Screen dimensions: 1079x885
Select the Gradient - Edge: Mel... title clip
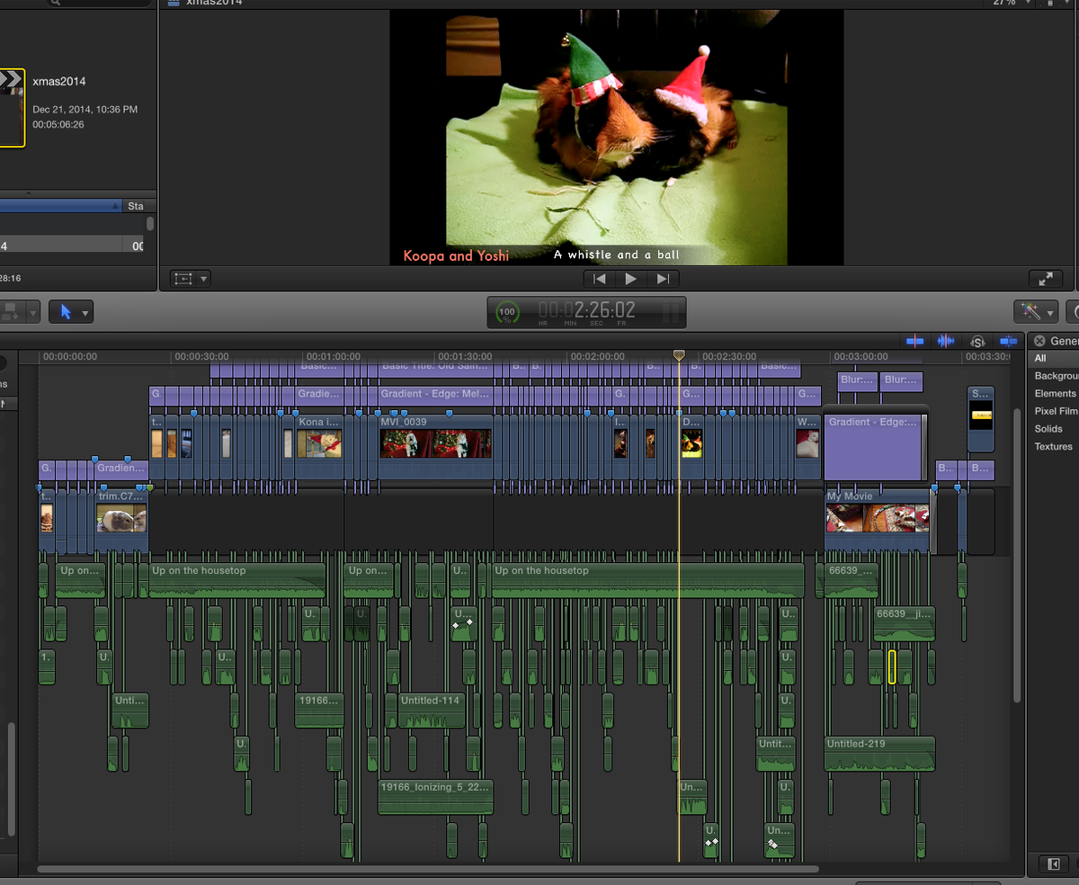pos(435,395)
